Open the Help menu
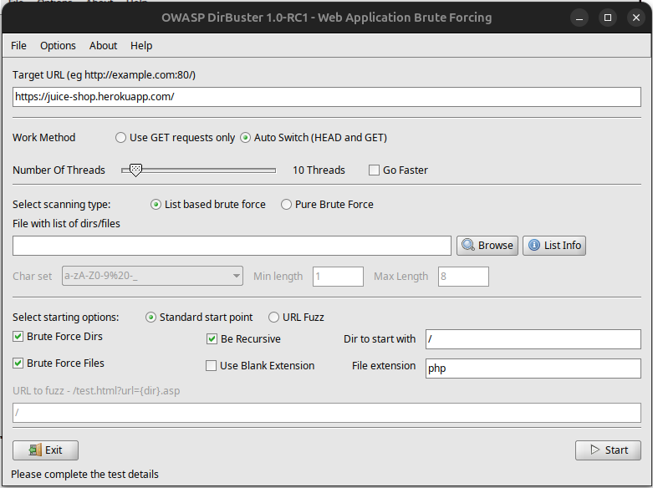The image size is (653, 488). [141, 45]
